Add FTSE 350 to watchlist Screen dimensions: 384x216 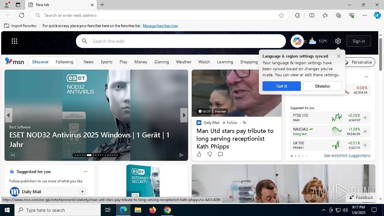pos(365,118)
